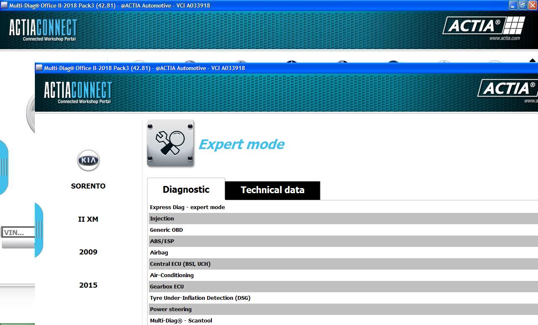Select the ABS/ESP entry
This screenshot has width=538, height=325.
[x=343, y=241]
